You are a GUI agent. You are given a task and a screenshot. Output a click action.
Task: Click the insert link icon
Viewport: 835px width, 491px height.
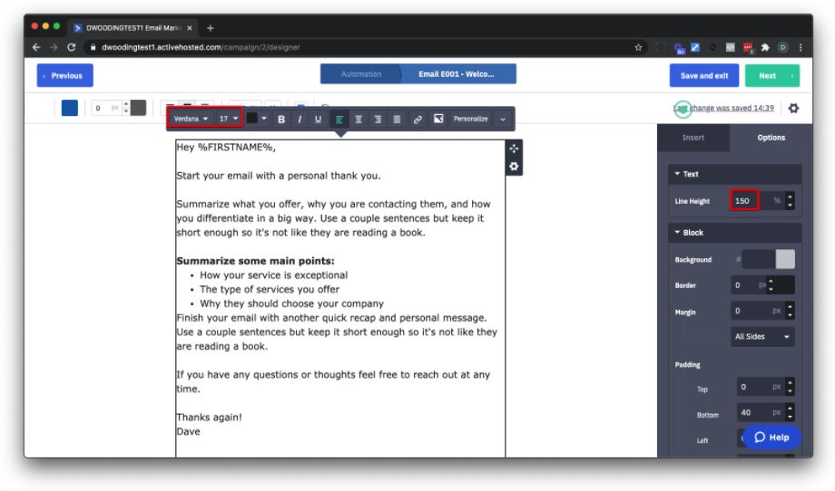coord(417,119)
